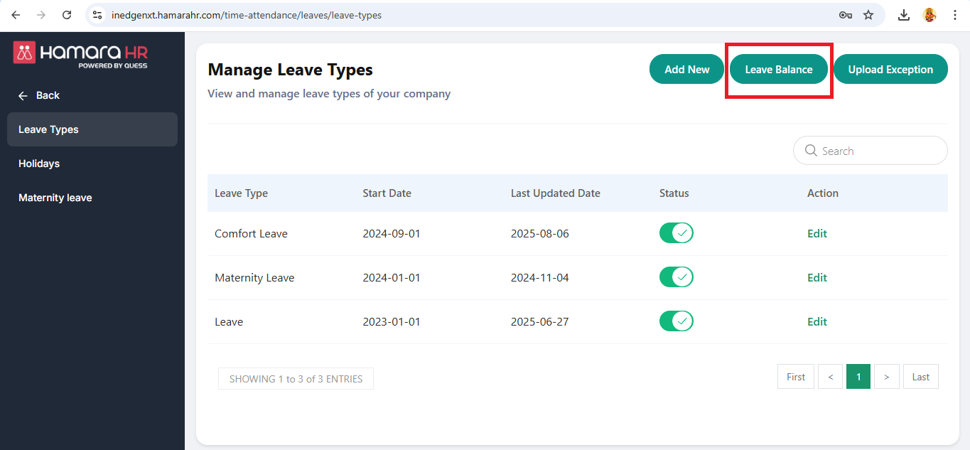The width and height of the screenshot is (970, 450).
Task: Click the last updated date 2025-06-27
Action: click(539, 321)
